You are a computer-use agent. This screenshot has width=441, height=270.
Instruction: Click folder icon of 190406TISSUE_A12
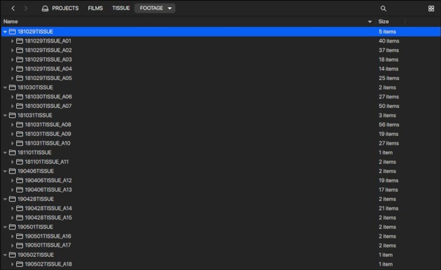tap(19, 180)
